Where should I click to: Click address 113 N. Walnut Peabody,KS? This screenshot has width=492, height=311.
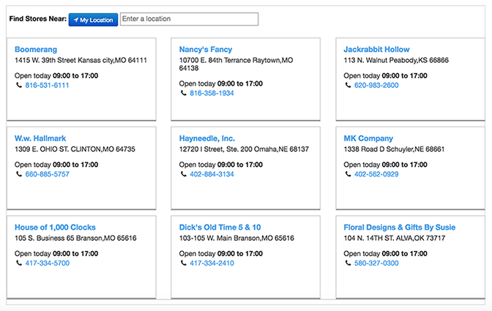(396, 60)
